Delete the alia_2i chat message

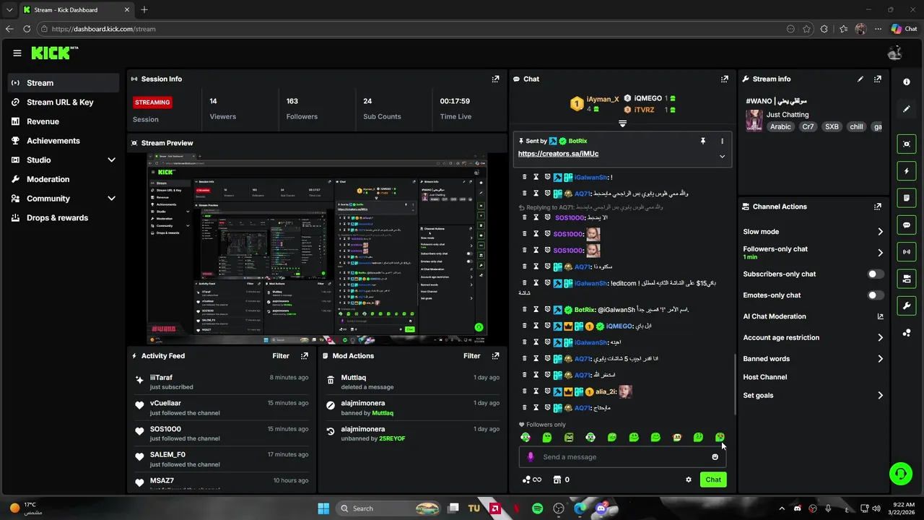click(526, 391)
